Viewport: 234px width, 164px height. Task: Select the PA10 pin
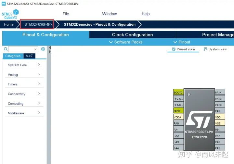[220, 105]
